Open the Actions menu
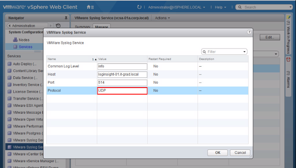Image resolution: width=296 pixels, height=168 pixels. coord(162,18)
